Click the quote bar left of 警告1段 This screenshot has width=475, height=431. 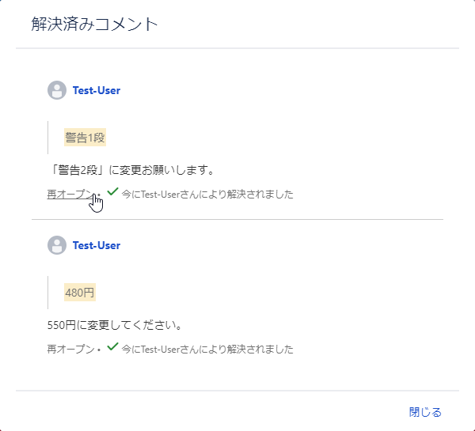(x=48, y=138)
